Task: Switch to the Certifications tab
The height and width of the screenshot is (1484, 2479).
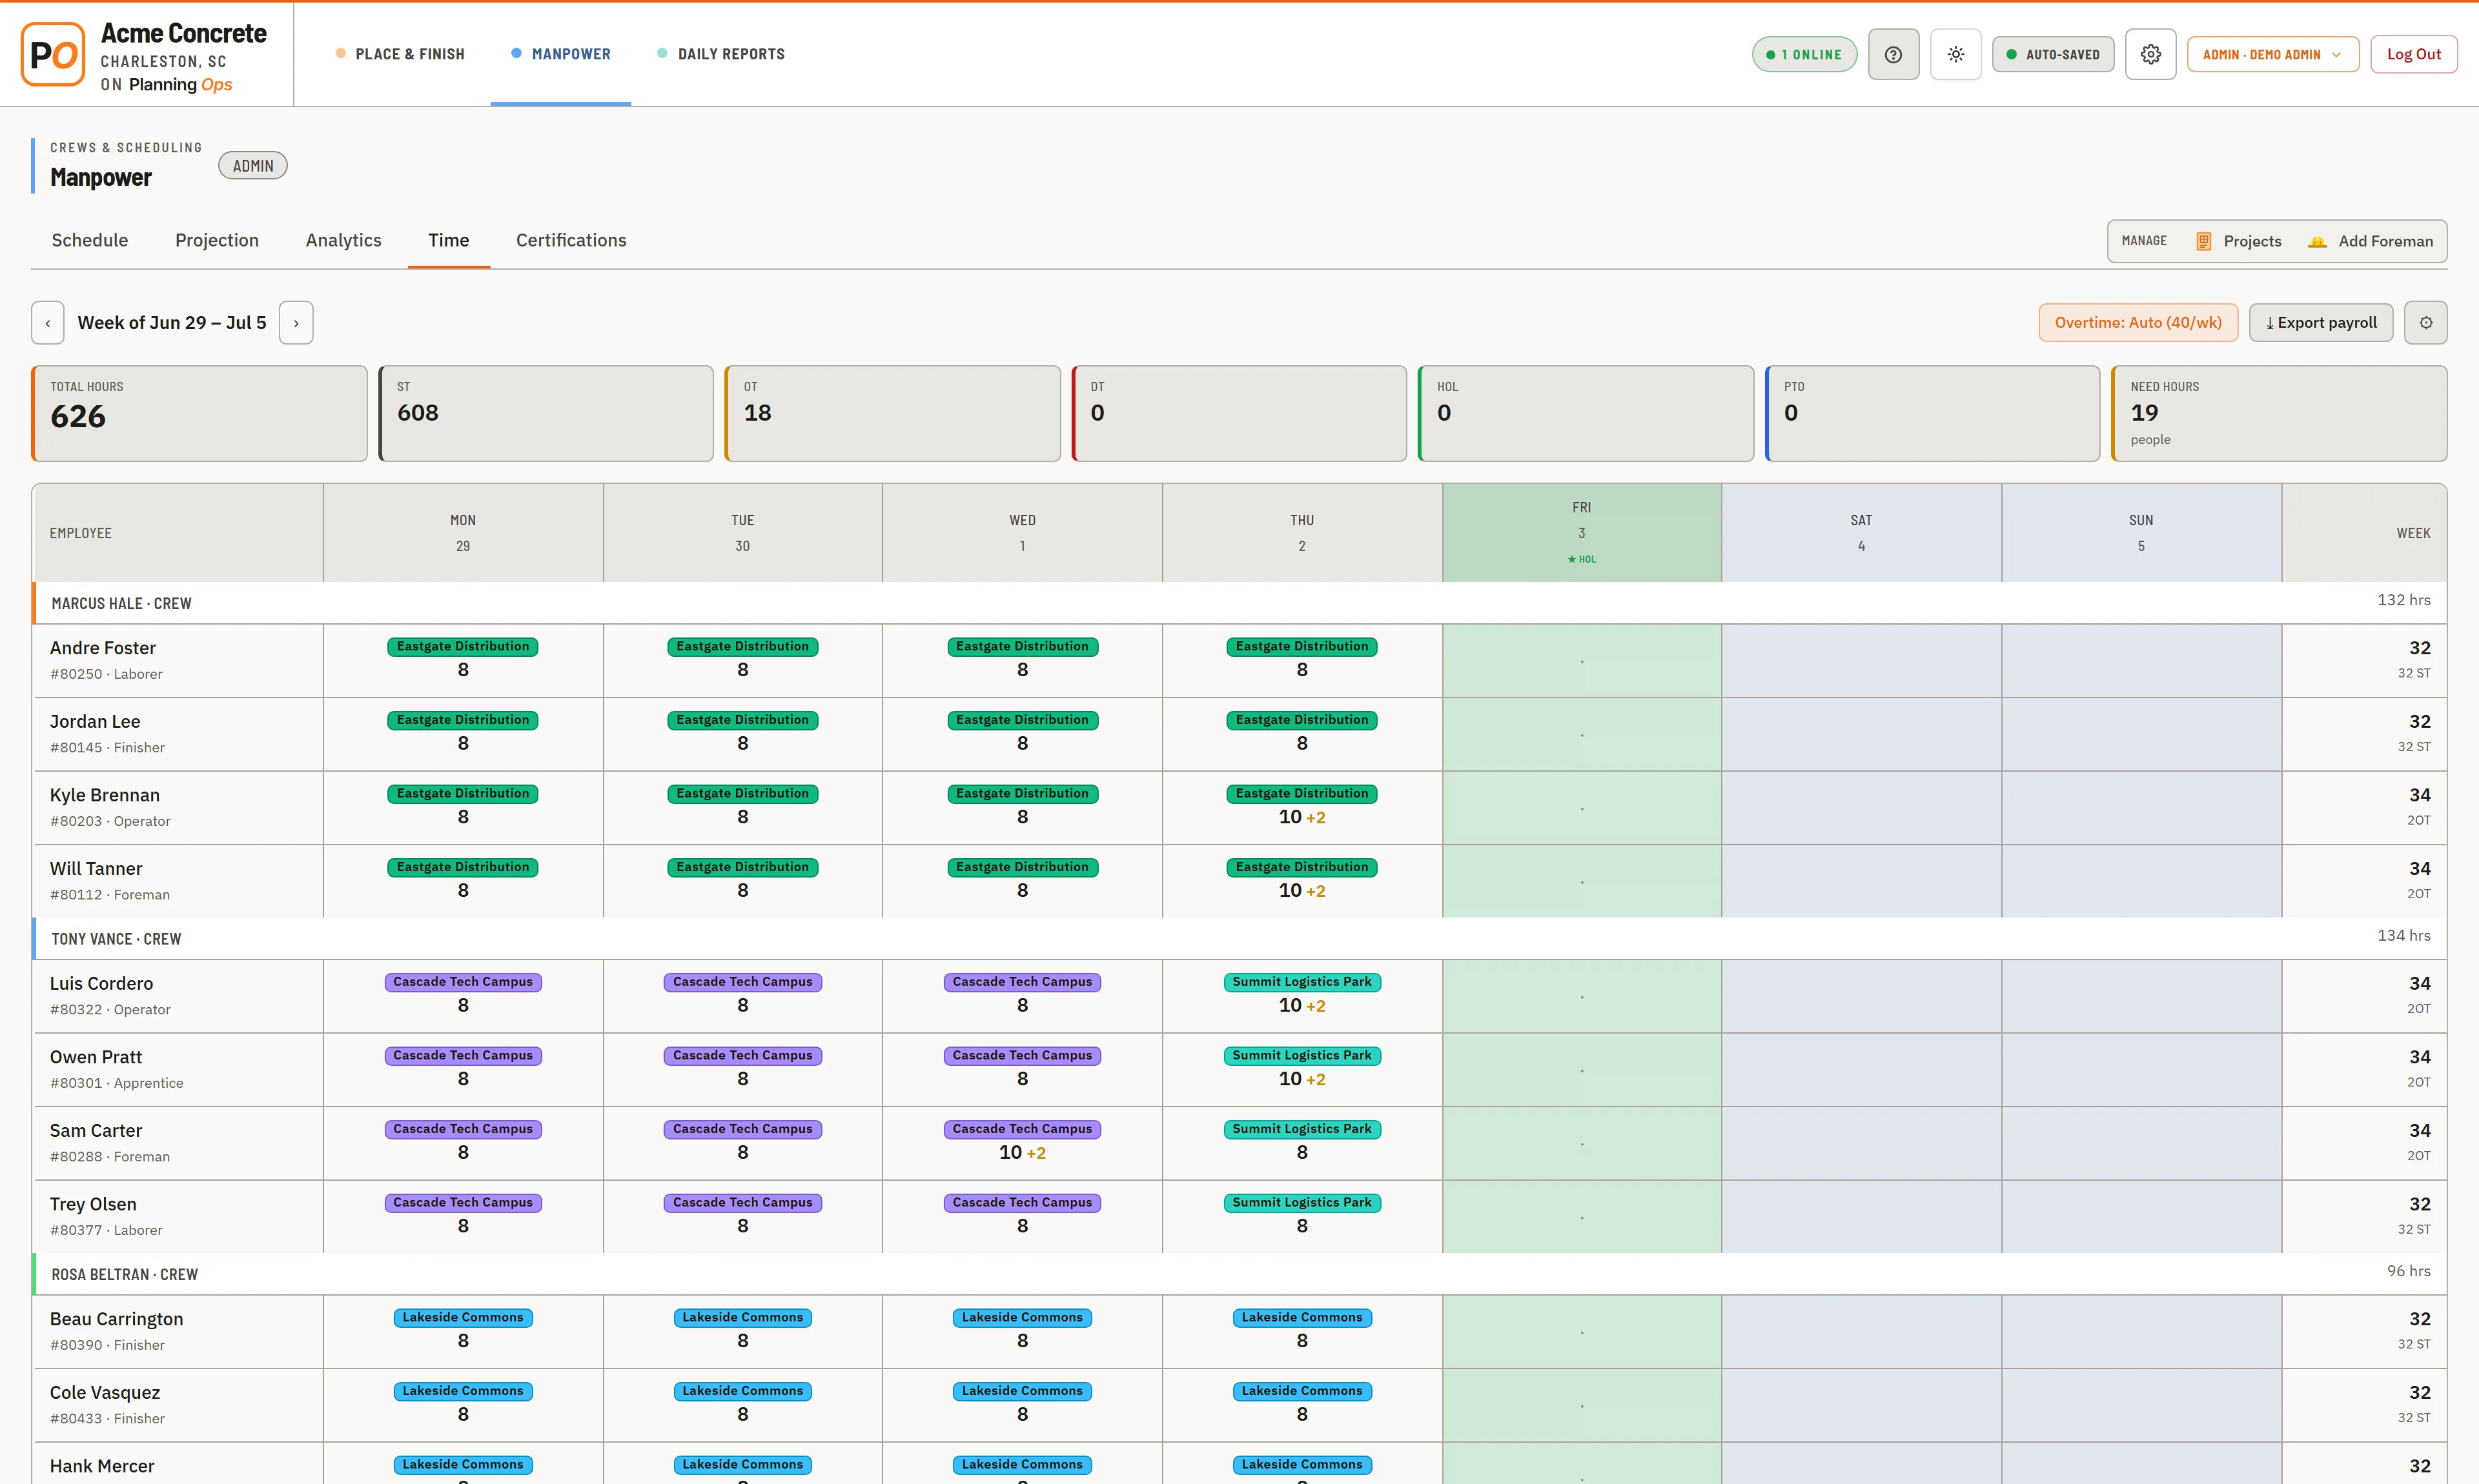Action: click(x=571, y=240)
